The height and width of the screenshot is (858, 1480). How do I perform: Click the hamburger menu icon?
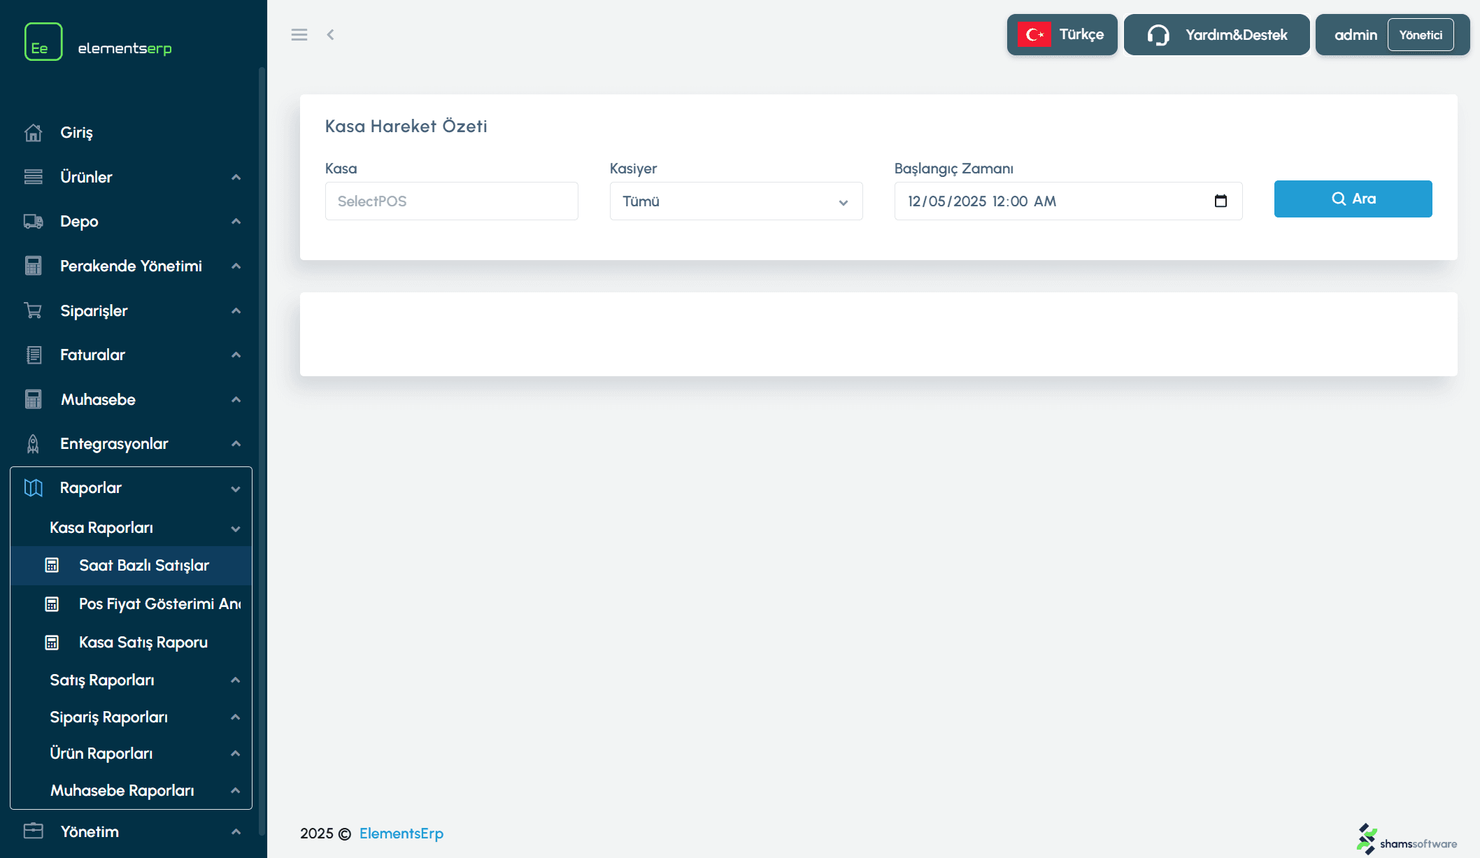point(299,34)
